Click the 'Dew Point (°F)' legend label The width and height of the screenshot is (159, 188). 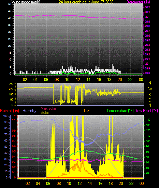click(x=146, y=111)
